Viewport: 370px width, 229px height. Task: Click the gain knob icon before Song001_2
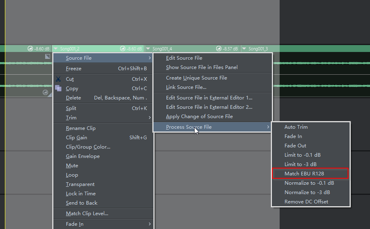point(30,49)
